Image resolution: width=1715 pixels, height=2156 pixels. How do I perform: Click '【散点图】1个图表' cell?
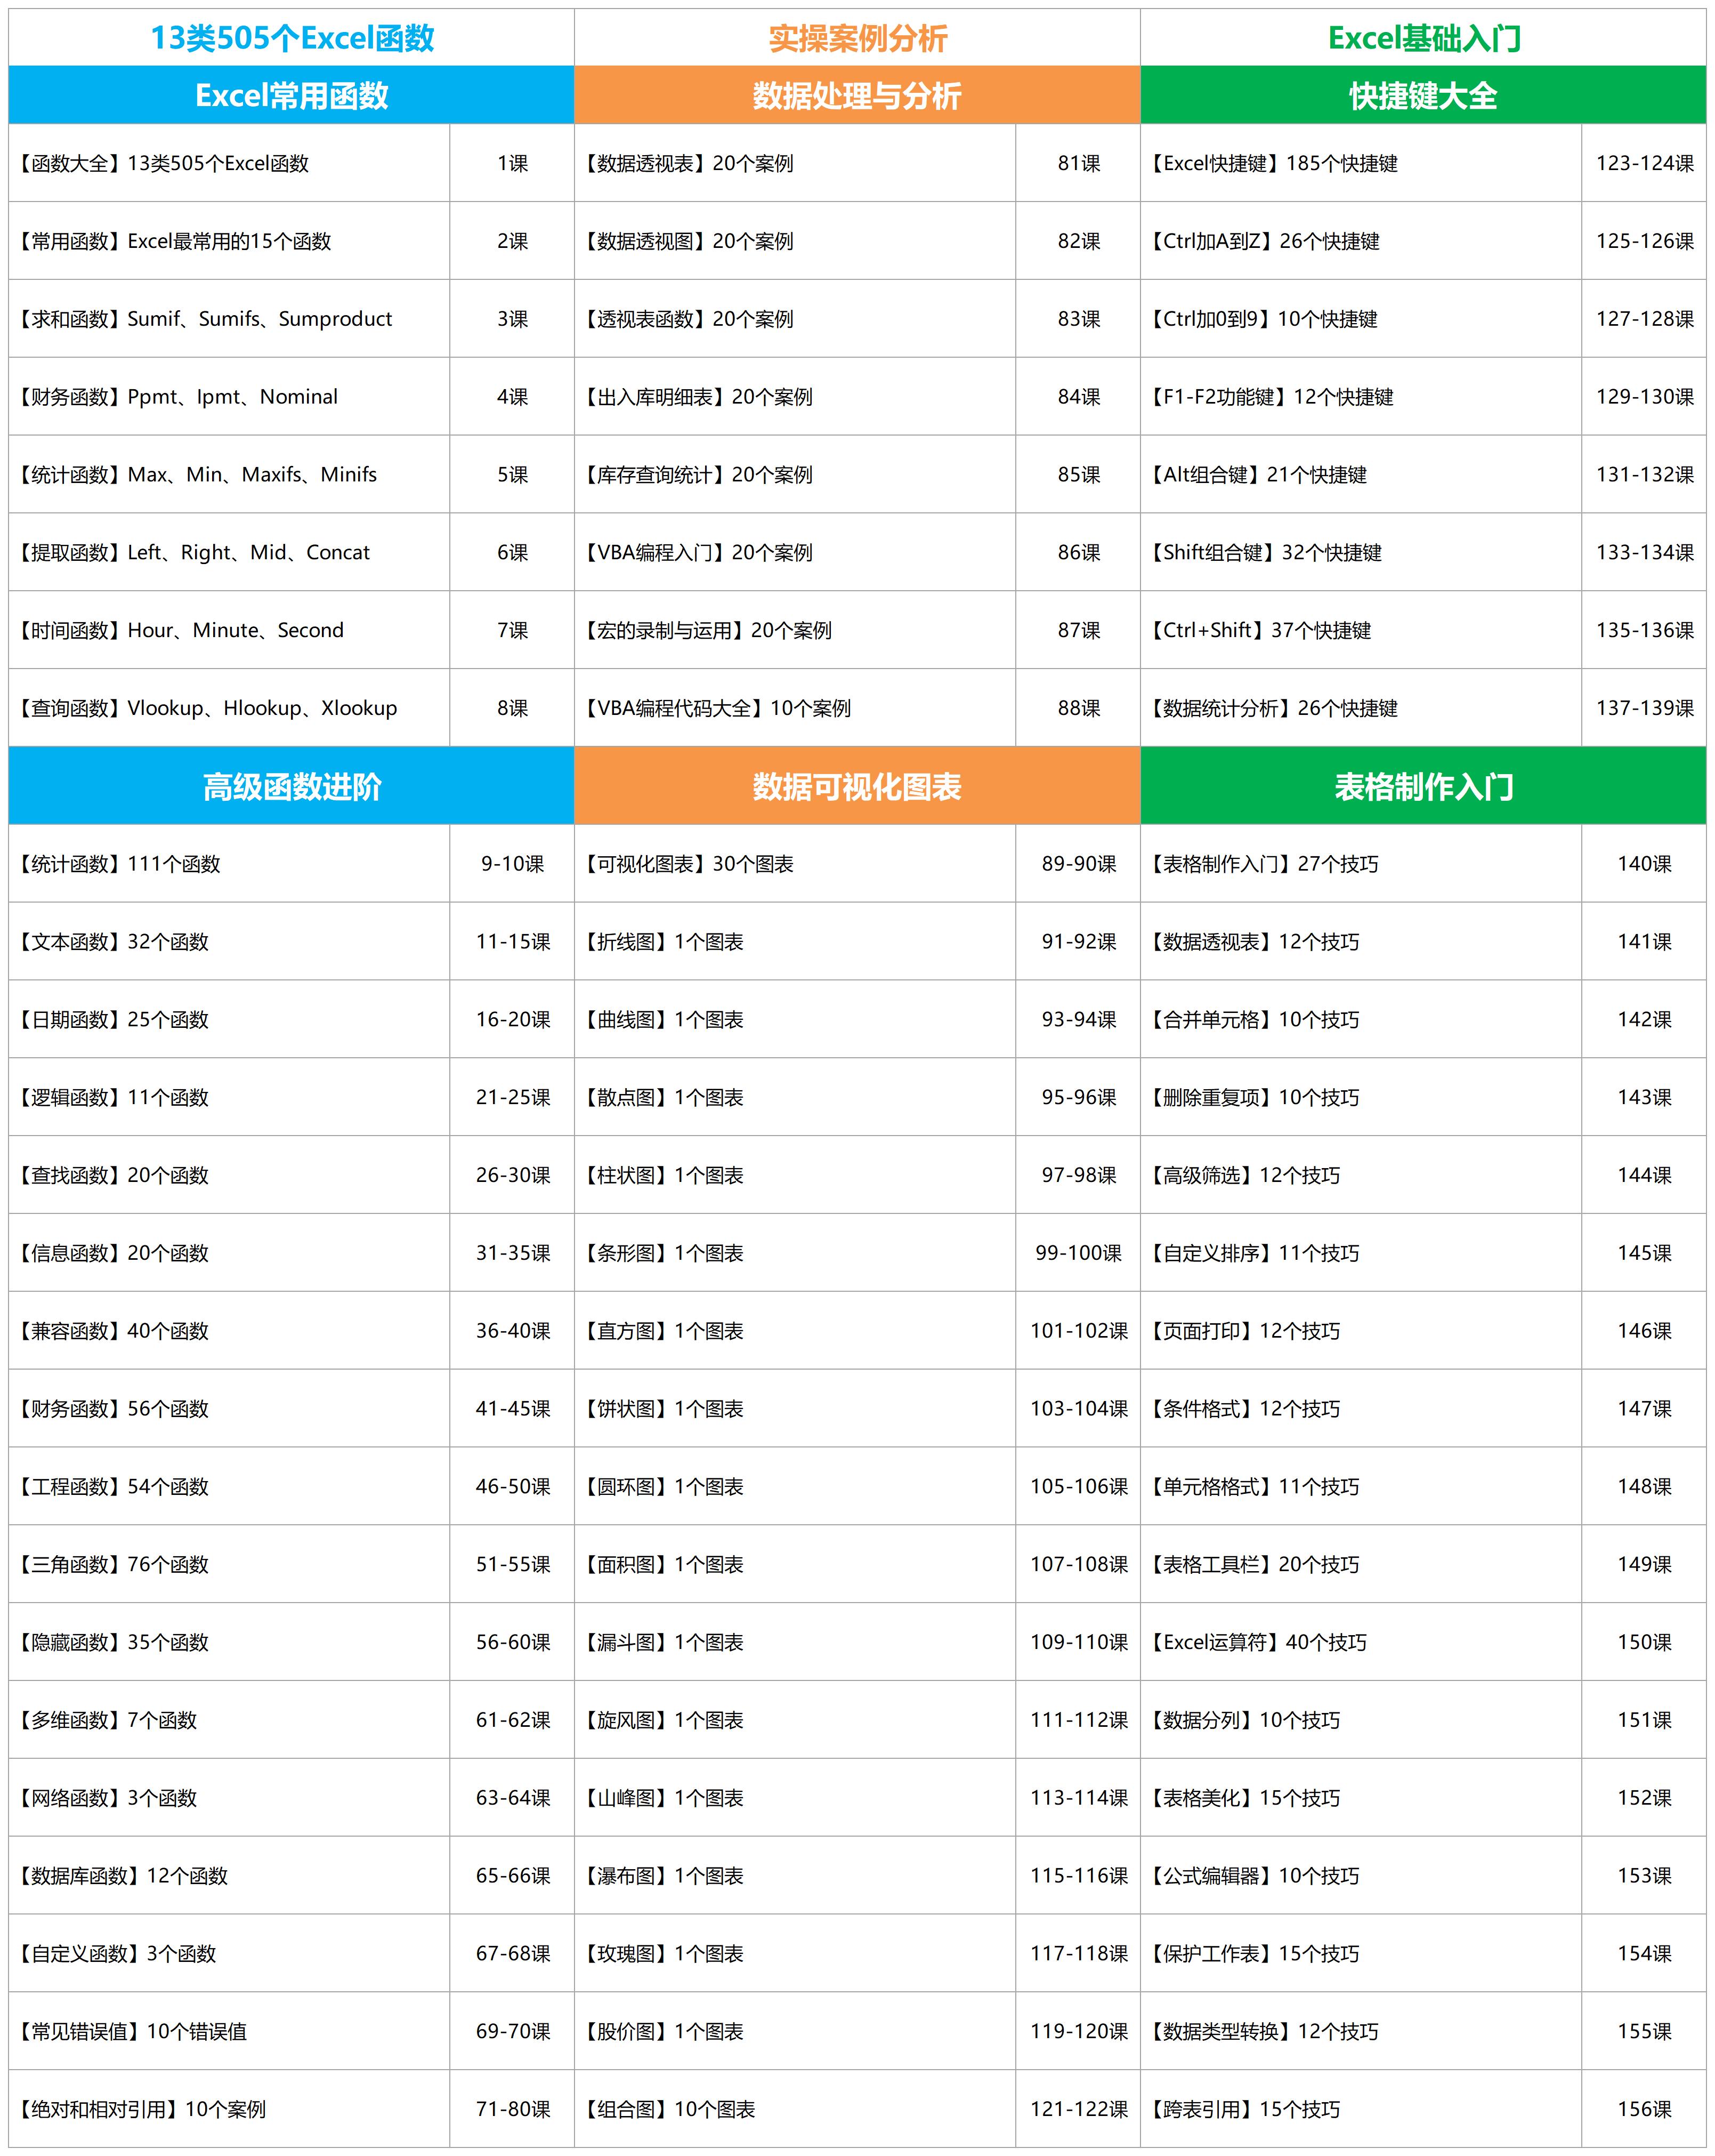click(x=796, y=1097)
